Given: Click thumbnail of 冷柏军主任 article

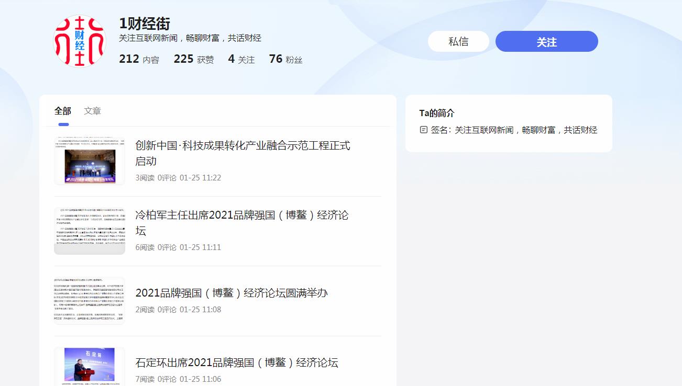Looking at the screenshot, I should 90,231.
